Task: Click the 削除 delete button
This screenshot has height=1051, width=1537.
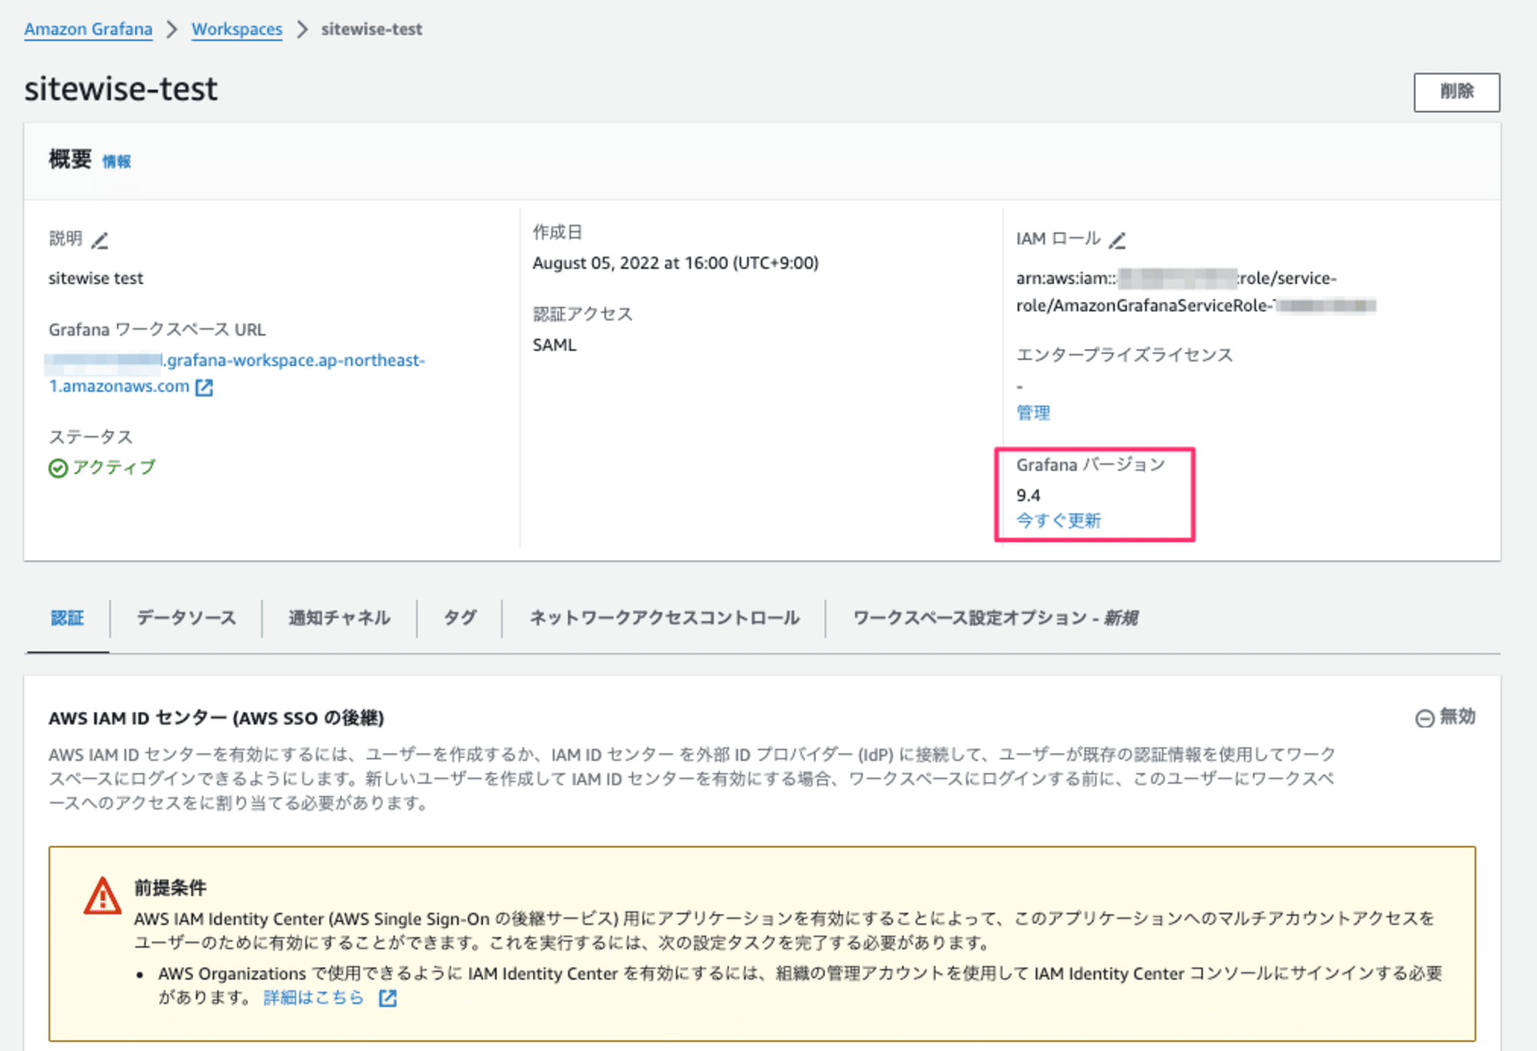Action: coord(1456,92)
